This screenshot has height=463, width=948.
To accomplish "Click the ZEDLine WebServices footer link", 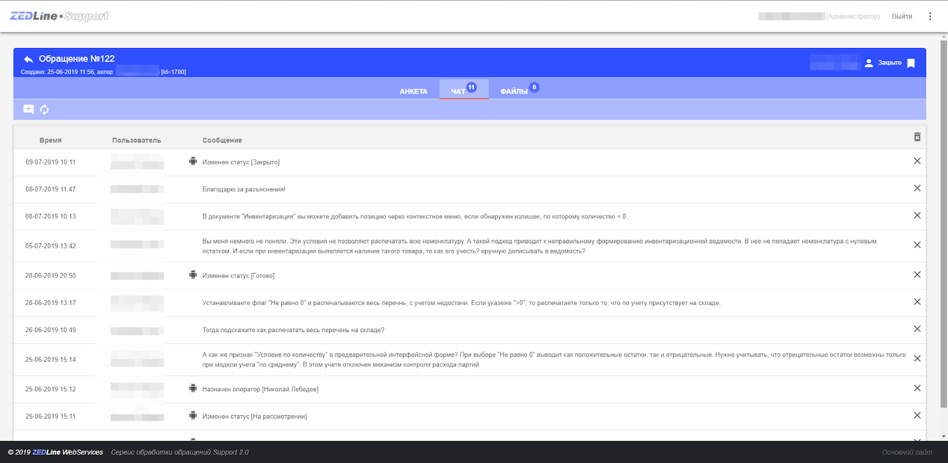I will point(68,452).
